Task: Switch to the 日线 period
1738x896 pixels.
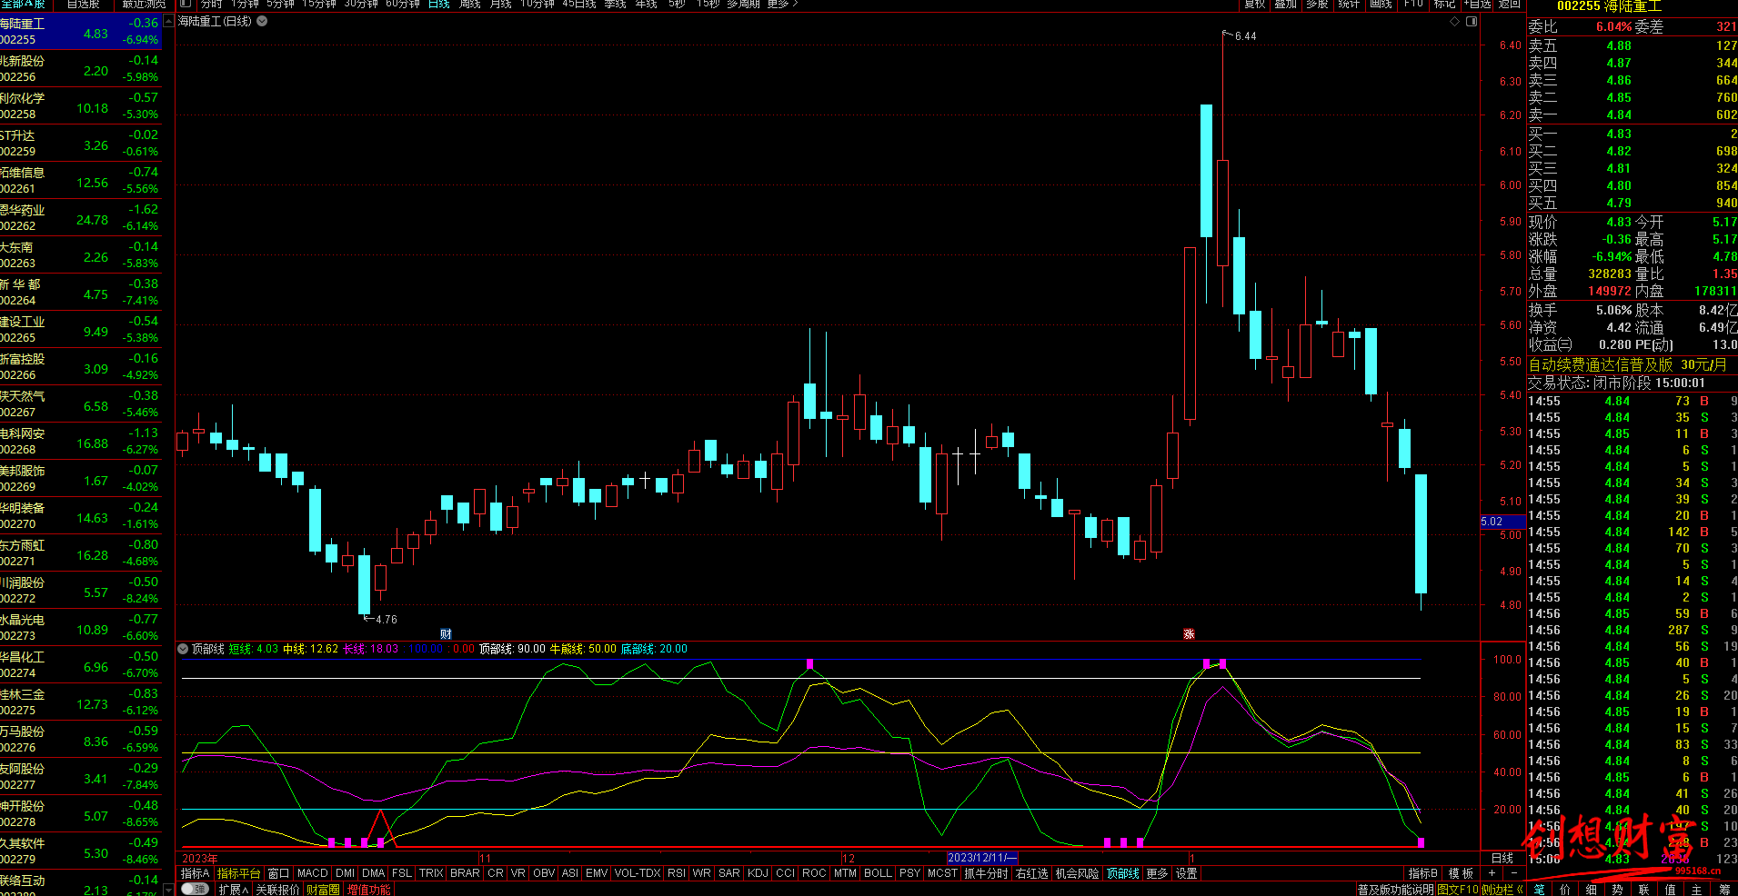Action: click(439, 4)
